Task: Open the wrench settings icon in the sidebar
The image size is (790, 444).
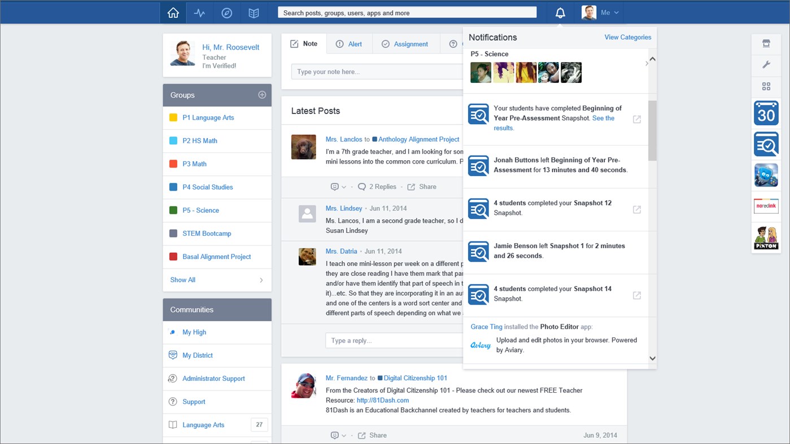Action: point(766,64)
